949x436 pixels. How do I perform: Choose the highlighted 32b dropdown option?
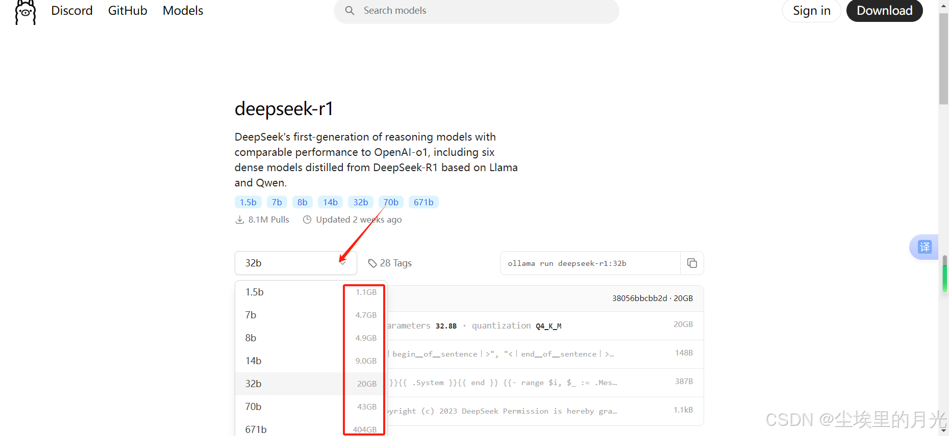[x=311, y=384]
